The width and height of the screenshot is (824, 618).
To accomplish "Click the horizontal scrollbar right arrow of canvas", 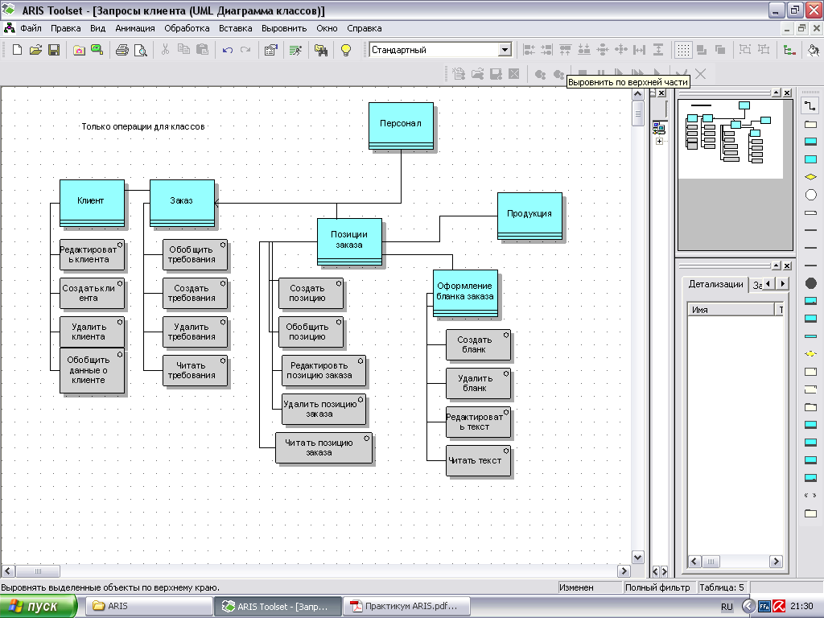I will pyautogui.click(x=624, y=571).
